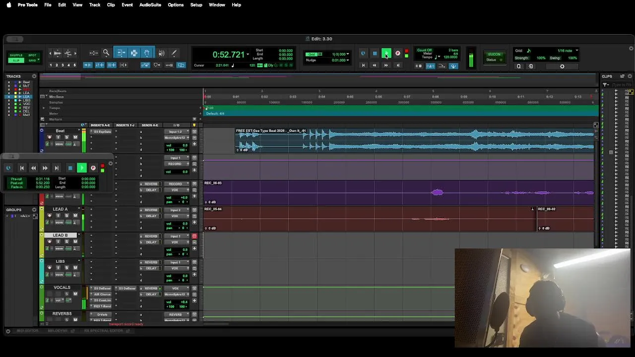This screenshot has width=635, height=357.
Task: Select the Scrubber speaker tool
Action: [x=161, y=53]
